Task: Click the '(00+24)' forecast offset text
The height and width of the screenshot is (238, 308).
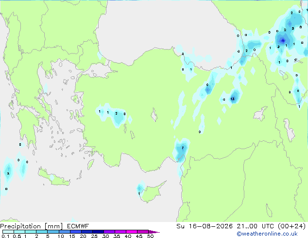Action: click(x=292, y=226)
